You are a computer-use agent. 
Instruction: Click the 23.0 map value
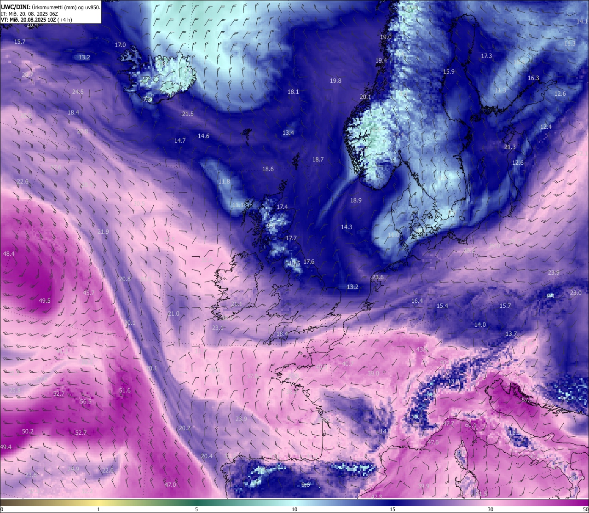576,293
